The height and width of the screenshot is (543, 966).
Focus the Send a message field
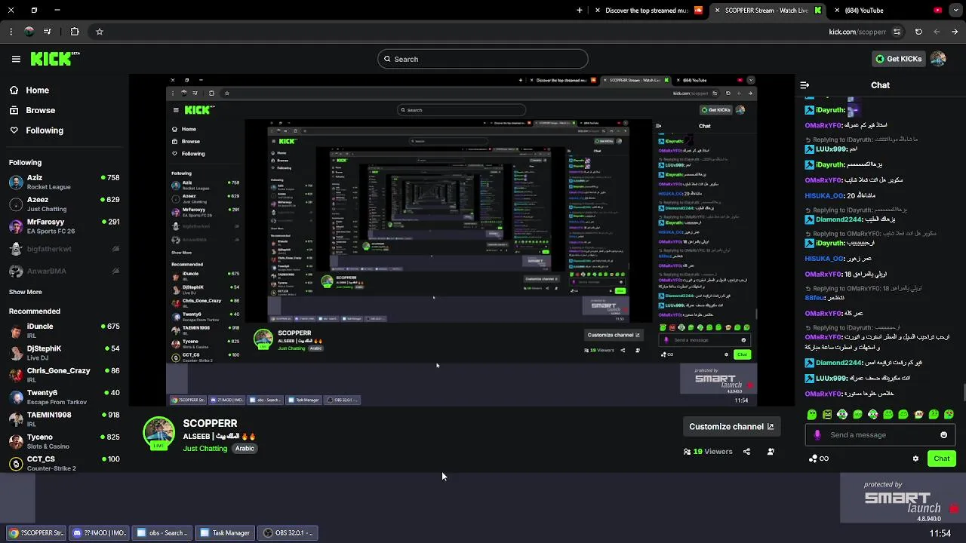pyautogui.click(x=879, y=435)
